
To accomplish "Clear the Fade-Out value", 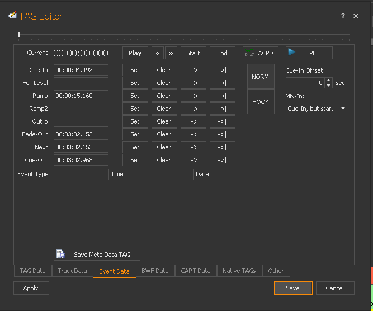I will tap(164, 134).
